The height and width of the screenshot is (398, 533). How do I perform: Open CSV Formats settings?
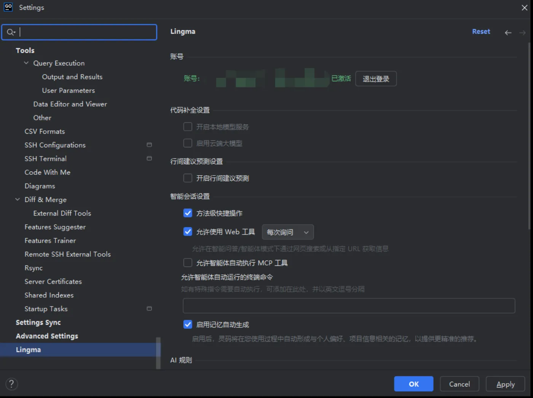[x=45, y=131]
